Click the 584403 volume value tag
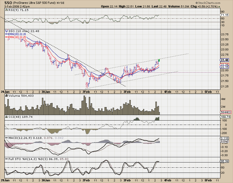The width and height of the screenshot is (233, 183). [x=225, y=112]
